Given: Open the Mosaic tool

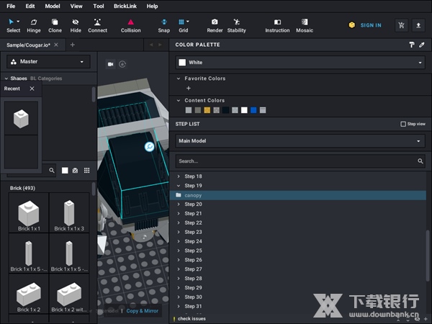Looking at the screenshot, I should pos(305,25).
